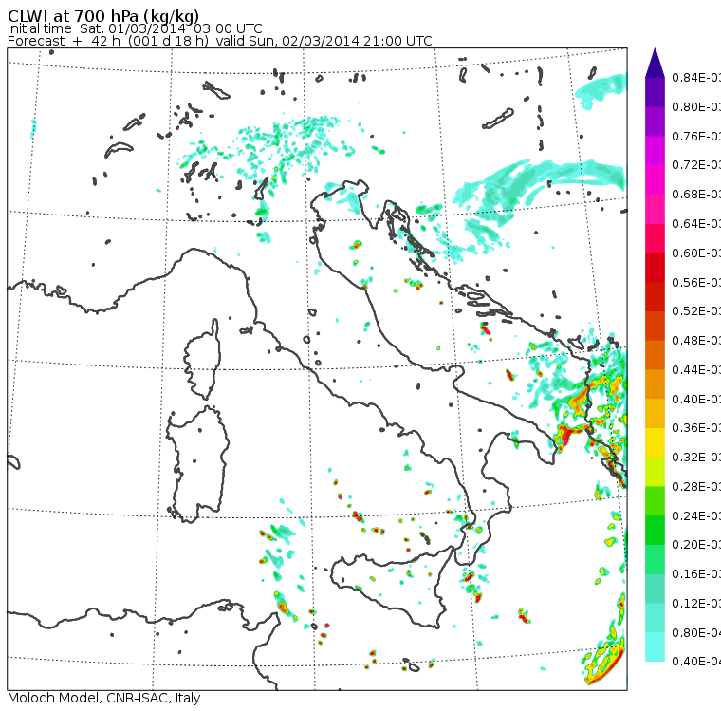Viewport: 721px width, 711px height.
Task: Click the 0.72E-03 colorbar label
Action: 696,165
